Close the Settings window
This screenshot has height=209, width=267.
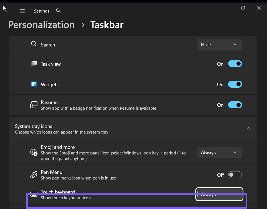coord(259,8)
